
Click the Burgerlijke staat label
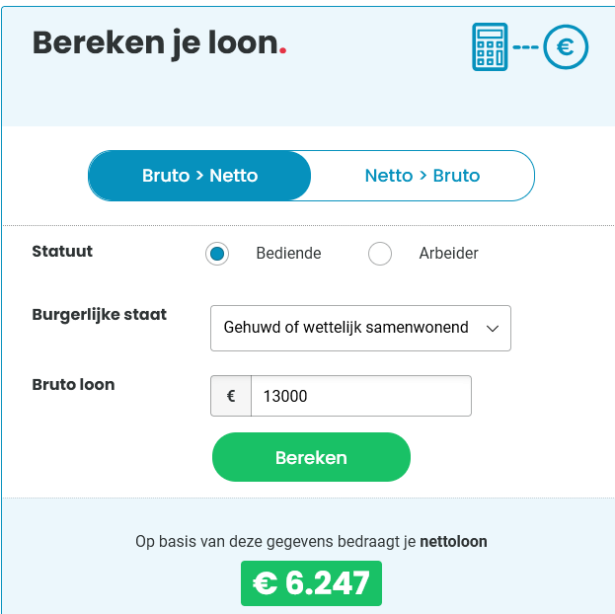coord(100,315)
